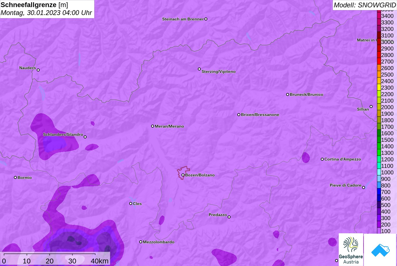Click the "Schneefallgrenze [m]" title text
The width and height of the screenshot is (397, 266).
[34, 5]
